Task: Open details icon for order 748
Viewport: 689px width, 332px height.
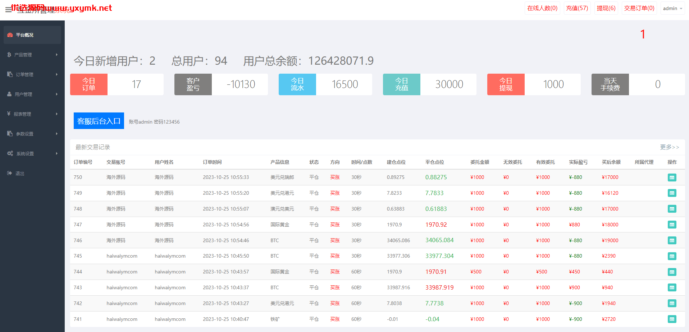Action: [672, 209]
